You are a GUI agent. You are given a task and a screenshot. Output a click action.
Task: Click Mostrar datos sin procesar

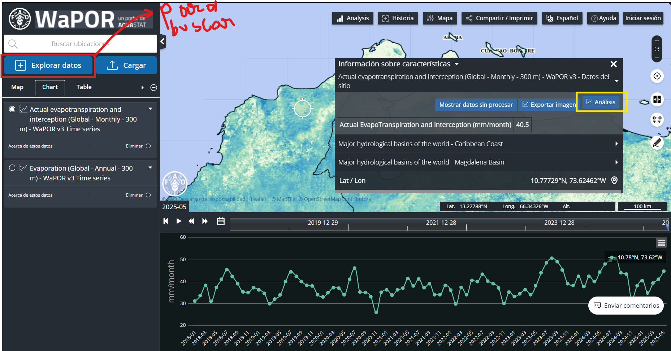click(x=476, y=105)
